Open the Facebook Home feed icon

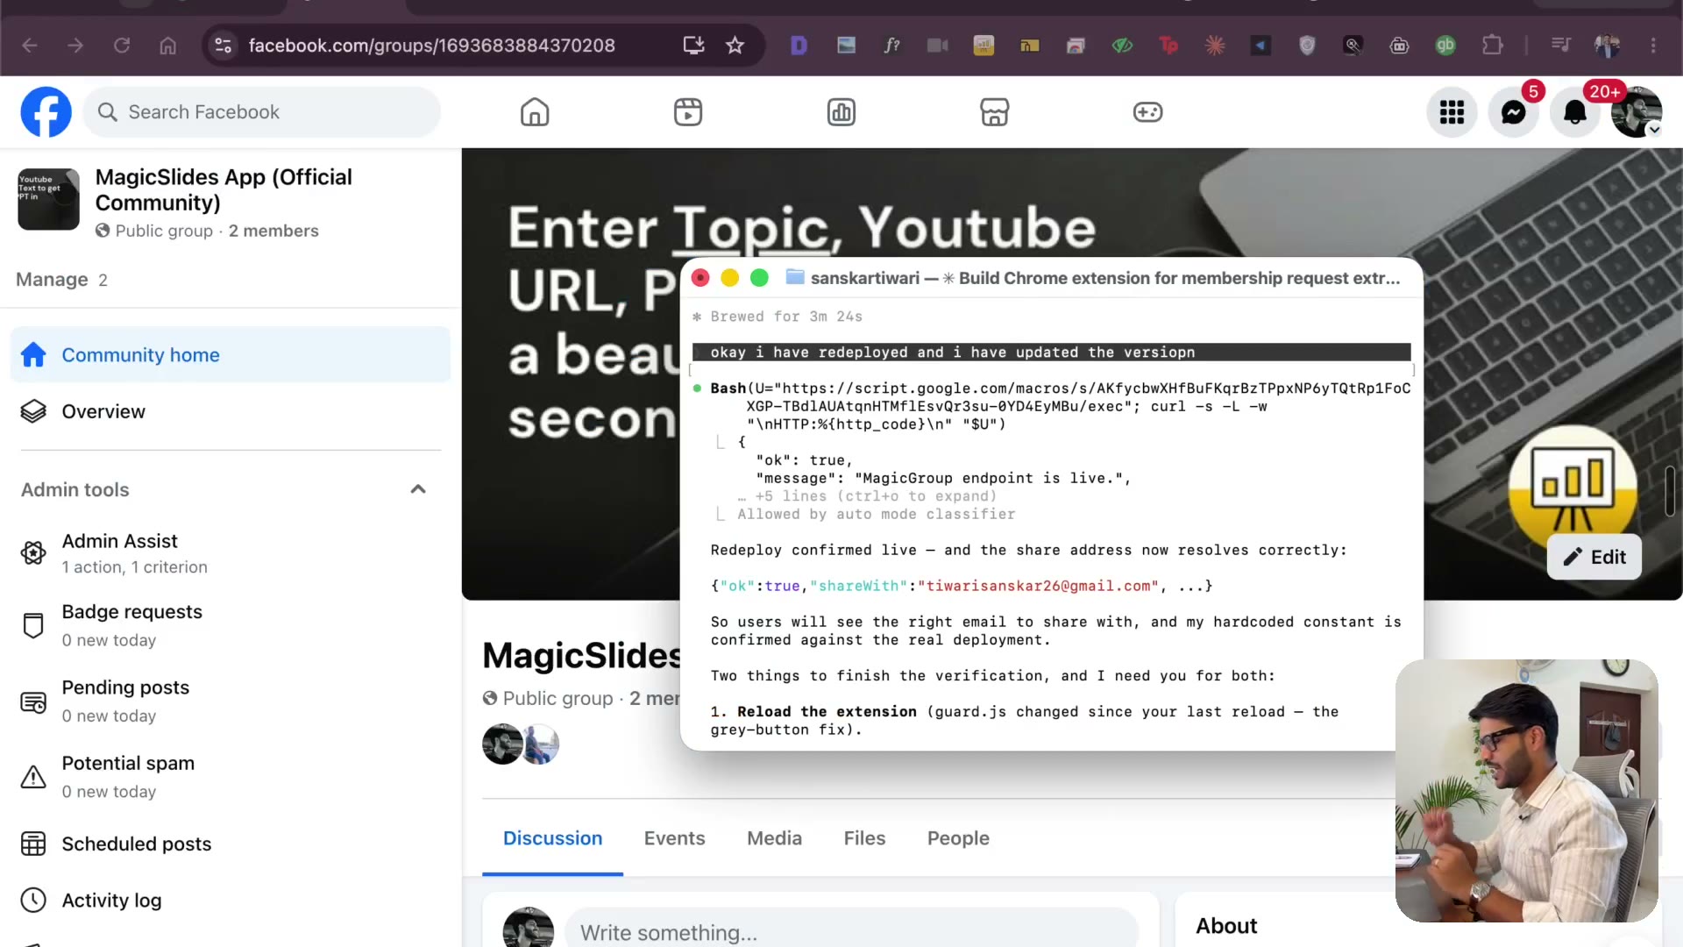pyautogui.click(x=535, y=112)
